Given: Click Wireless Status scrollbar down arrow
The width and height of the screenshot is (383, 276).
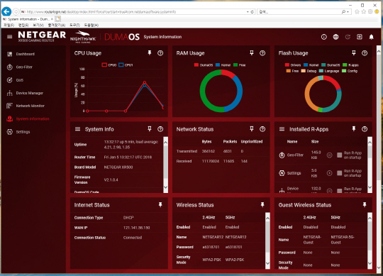Looking at the screenshot, I should (x=267, y=263).
